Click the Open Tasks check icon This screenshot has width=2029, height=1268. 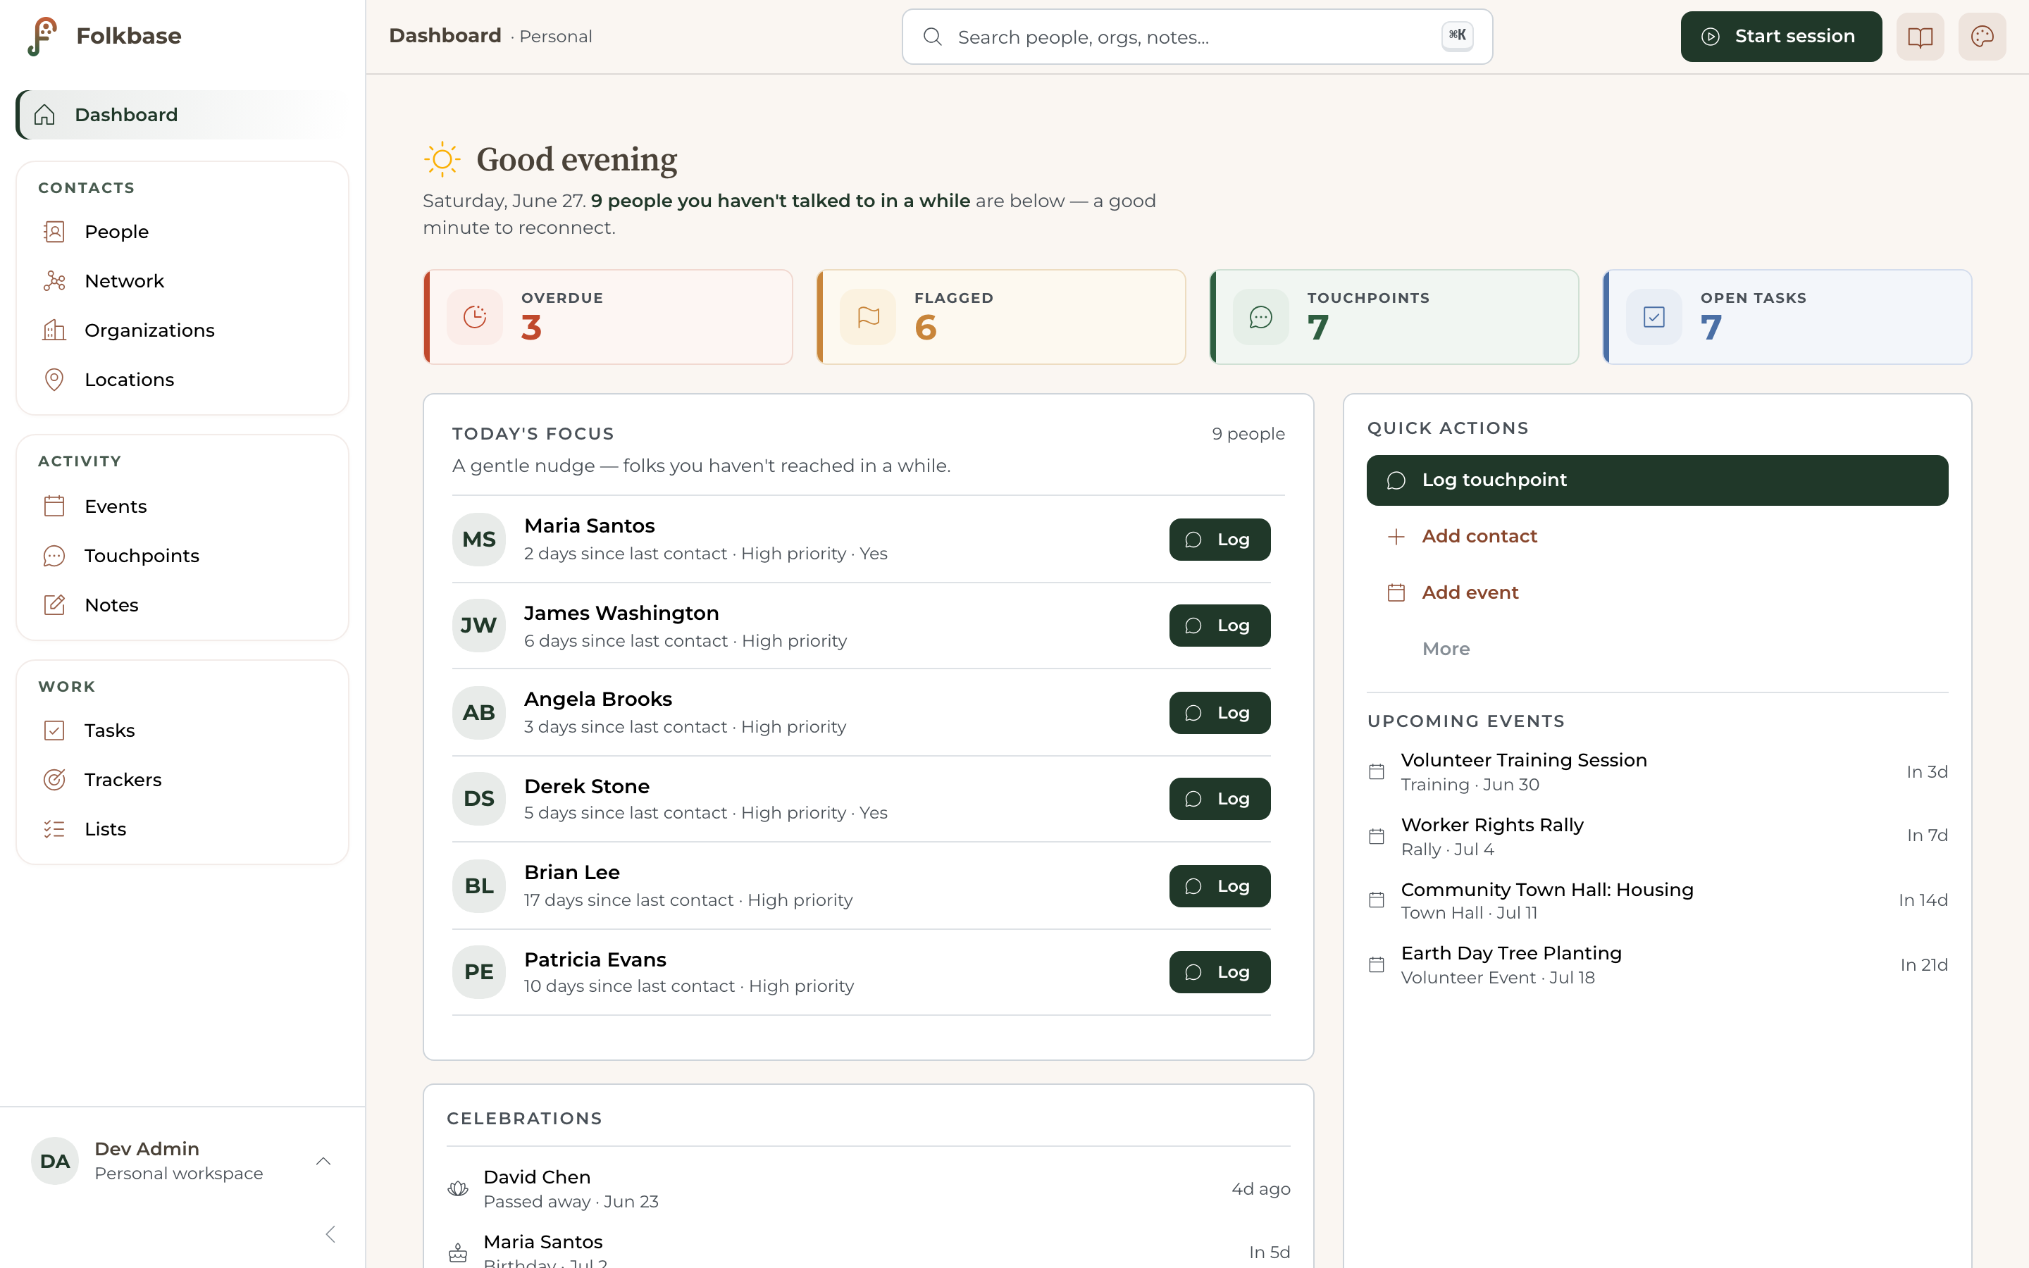pos(1654,317)
